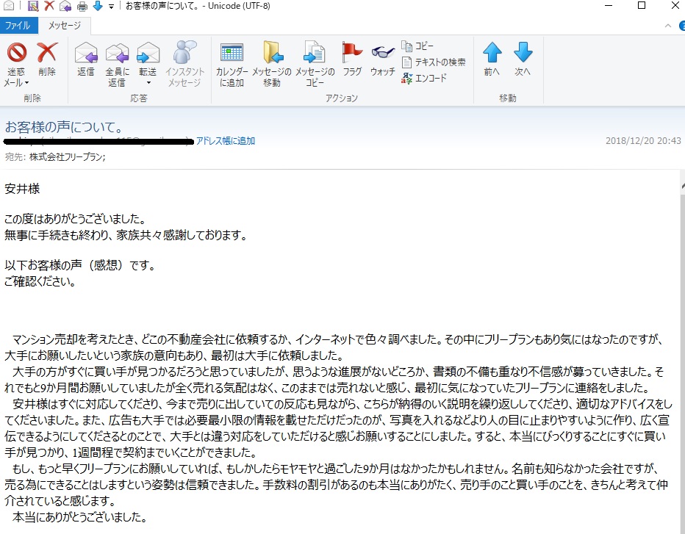Print the message using printer icon

click(x=82, y=6)
